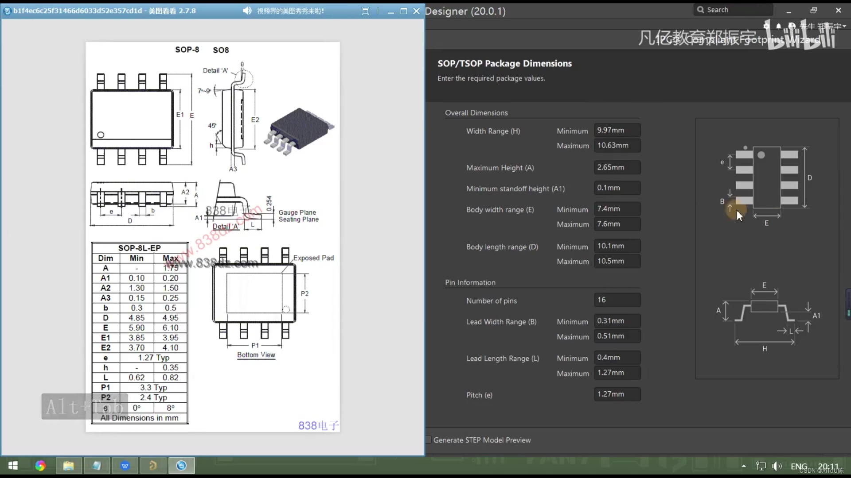Show hidden system tray icons
Viewport: 851px width, 478px height.
click(744, 466)
